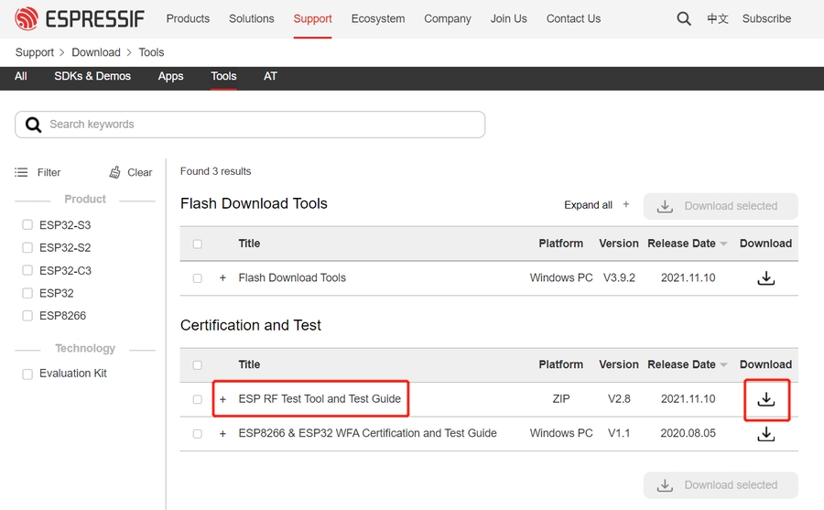Go to Download in the breadcrumb

tap(96, 52)
